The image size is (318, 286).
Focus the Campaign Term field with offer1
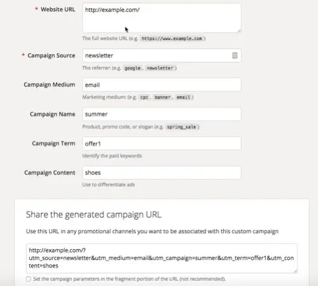click(162, 144)
